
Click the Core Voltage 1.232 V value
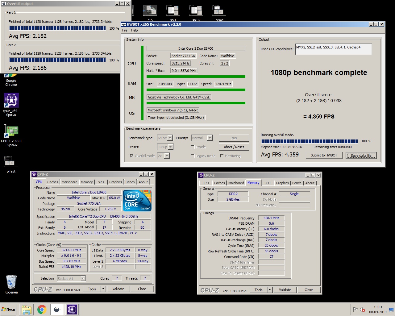click(x=110, y=209)
